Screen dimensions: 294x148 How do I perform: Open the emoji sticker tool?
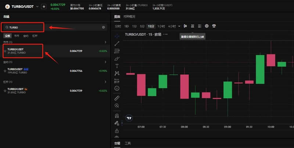coord(117,88)
